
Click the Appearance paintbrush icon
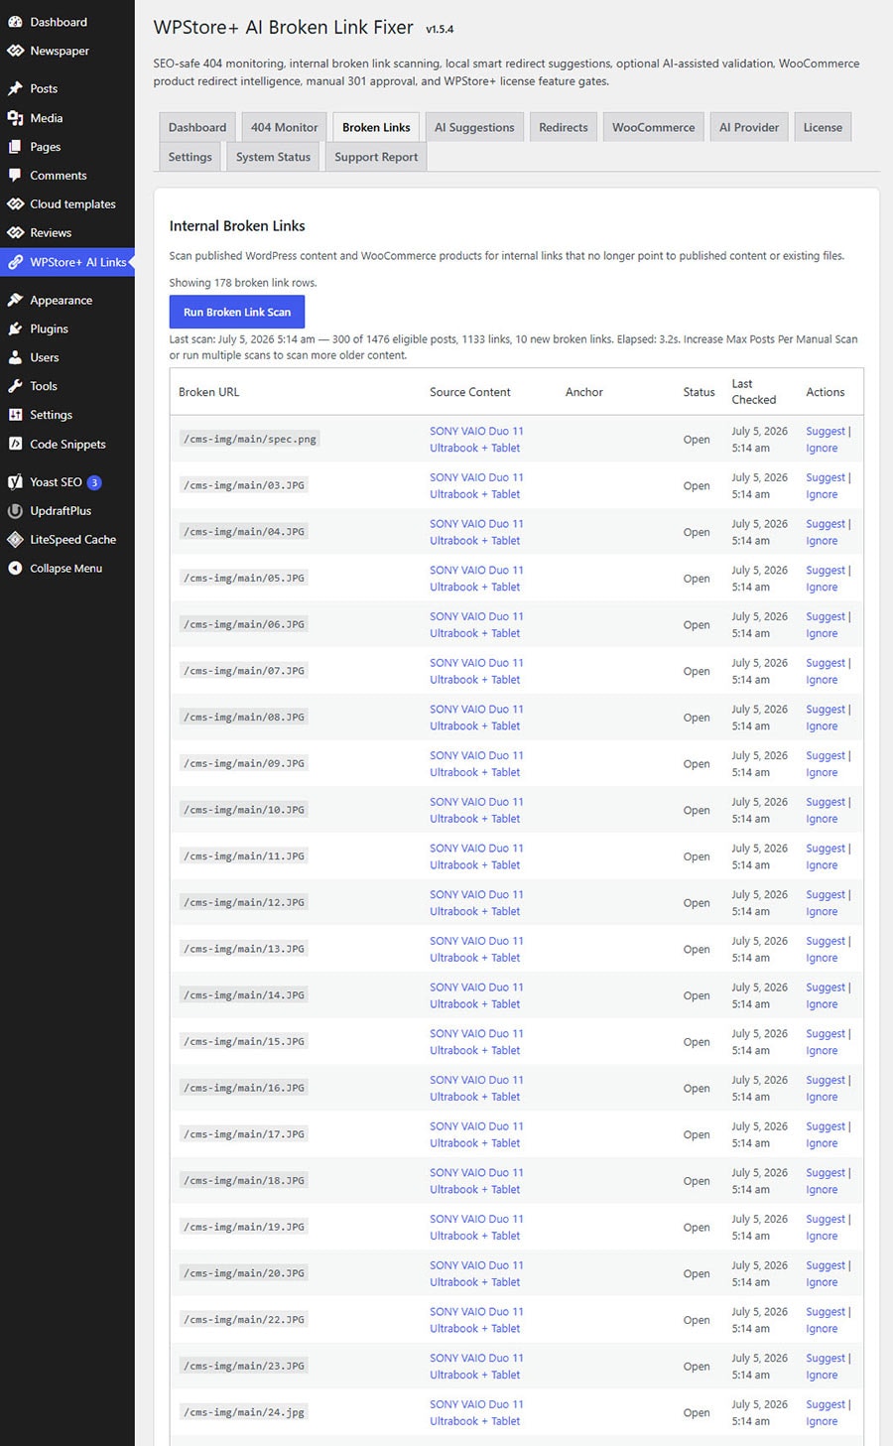15,300
